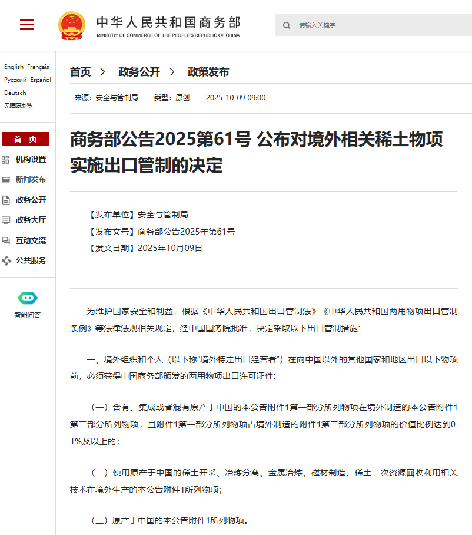Image resolution: width=472 pixels, height=535 pixels.
Task: Click the arrow after 政务公开 breadcrumb
Action: pos(172,72)
